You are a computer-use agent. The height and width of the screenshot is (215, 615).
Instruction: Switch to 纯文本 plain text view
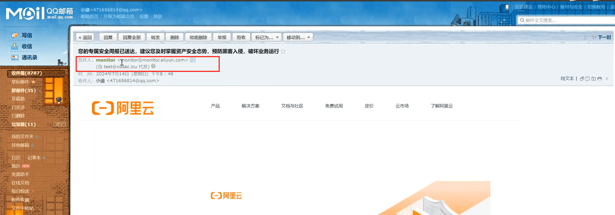click(x=567, y=79)
